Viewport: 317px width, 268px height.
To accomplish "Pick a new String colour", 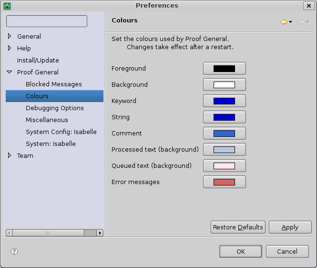I will click(x=225, y=117).
